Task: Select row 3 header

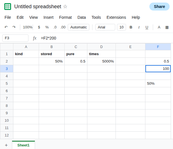Action: point(7,69)
